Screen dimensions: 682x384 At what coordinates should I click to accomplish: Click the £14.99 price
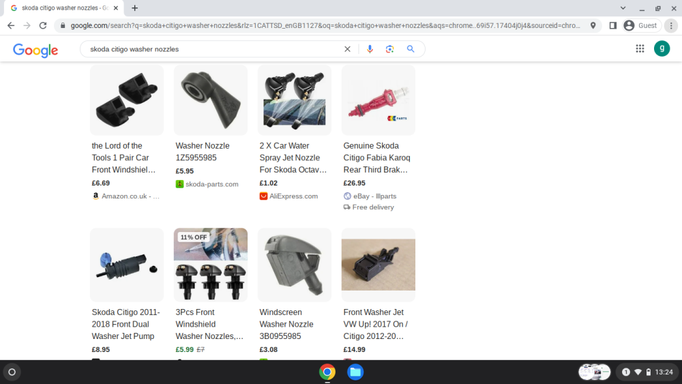pyautogui.click(x=355, y=350)
